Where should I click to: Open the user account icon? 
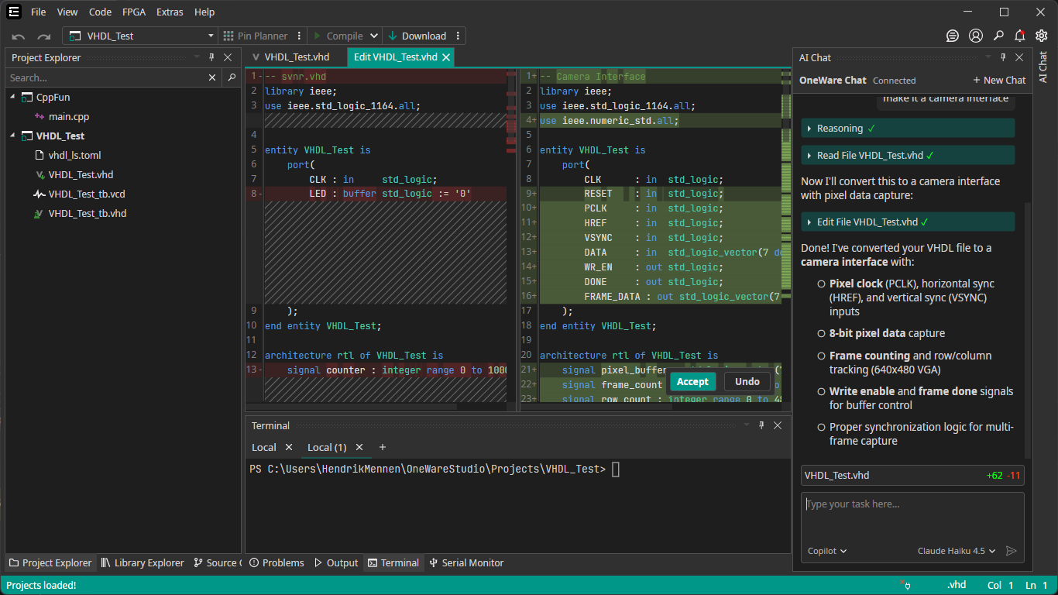click(975, 36)
